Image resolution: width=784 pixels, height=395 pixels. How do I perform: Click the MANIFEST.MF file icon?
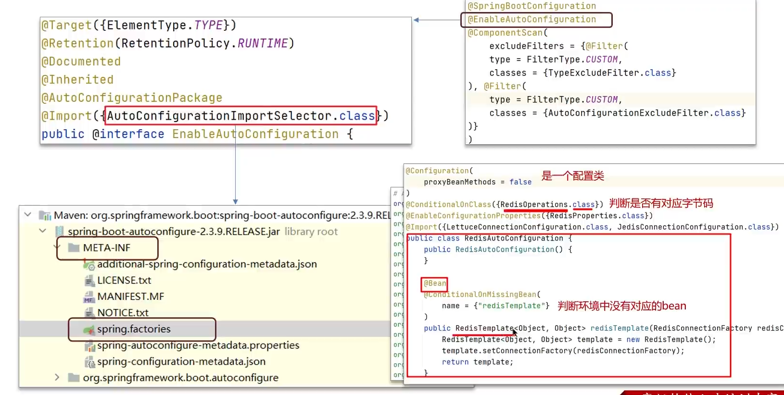pyautogui.click(x=89, y=297)
